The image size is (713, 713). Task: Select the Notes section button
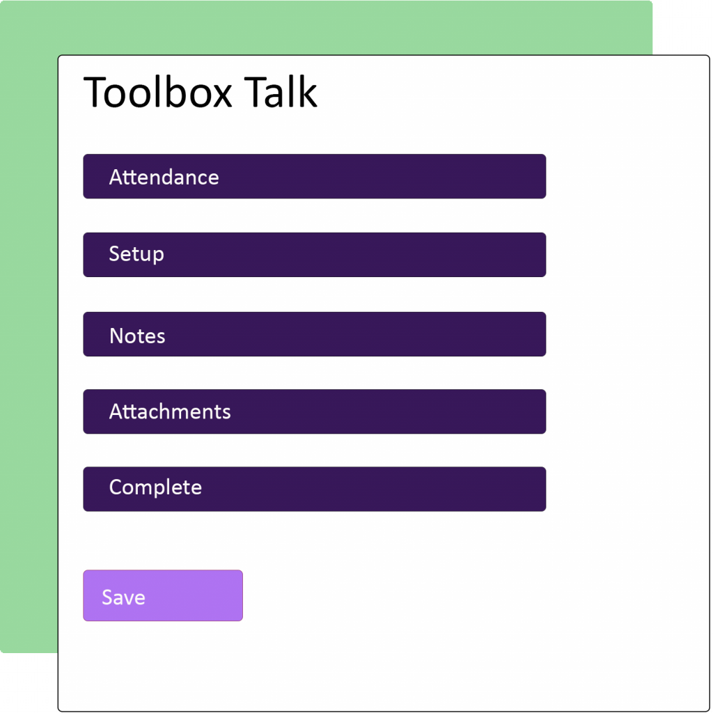(x=314, y=334)
